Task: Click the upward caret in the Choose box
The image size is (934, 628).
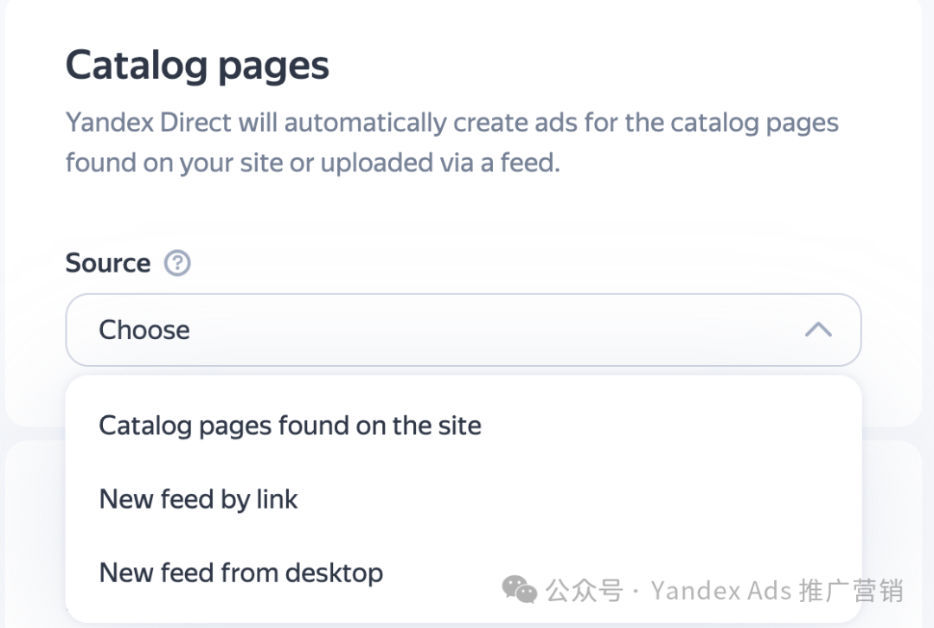Action: point(818,330)
